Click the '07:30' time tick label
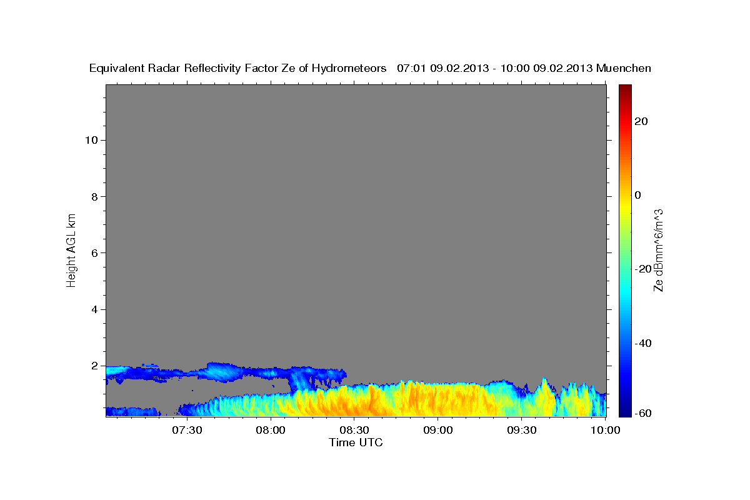 click(x=187, y=431)
